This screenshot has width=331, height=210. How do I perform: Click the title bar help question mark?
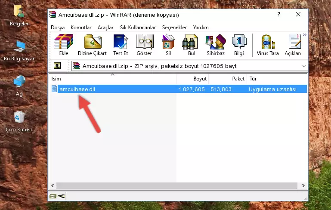tap(279, 14)
